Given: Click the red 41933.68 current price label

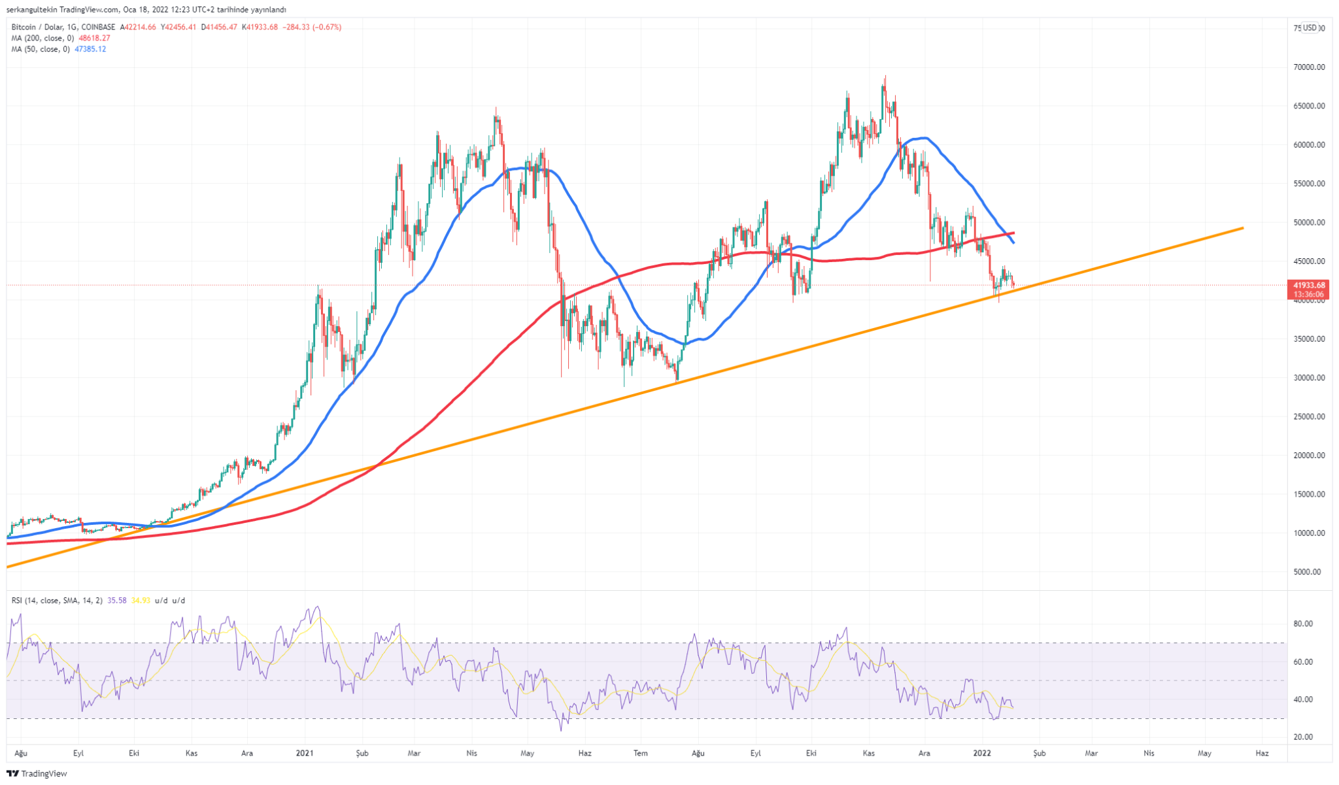Looking at the screenshot, I should [x=1308, y=285].
